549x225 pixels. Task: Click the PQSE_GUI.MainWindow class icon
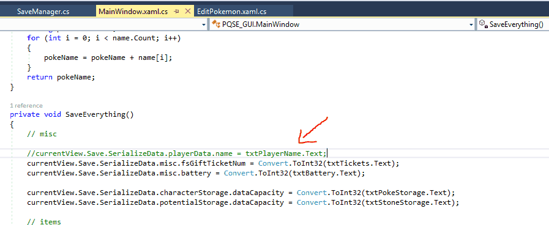pos(216,24)
